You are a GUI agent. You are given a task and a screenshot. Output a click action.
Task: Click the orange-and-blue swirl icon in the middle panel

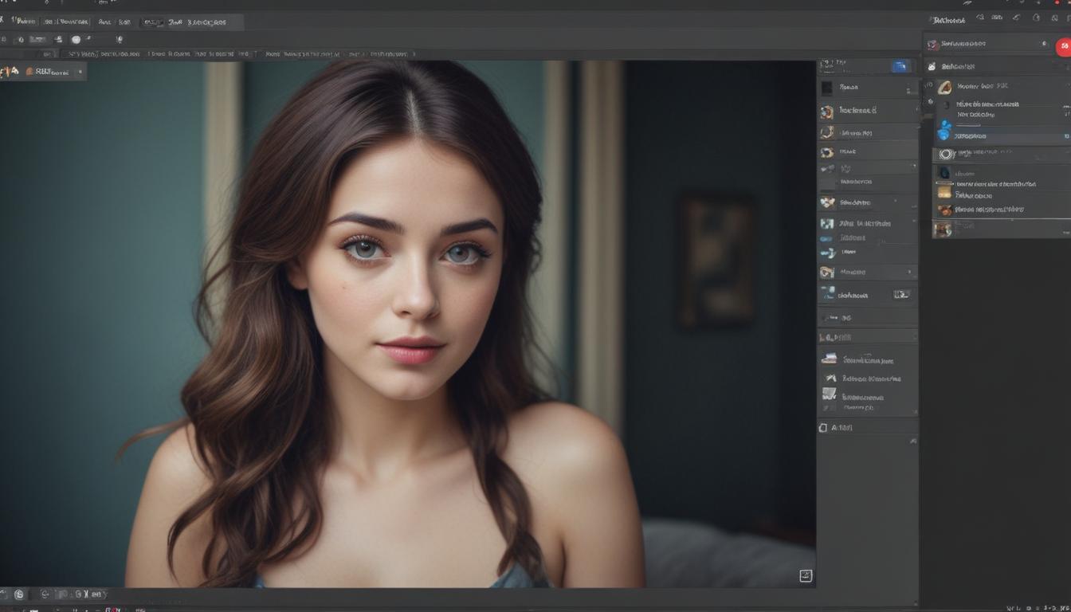coord(827,112)
